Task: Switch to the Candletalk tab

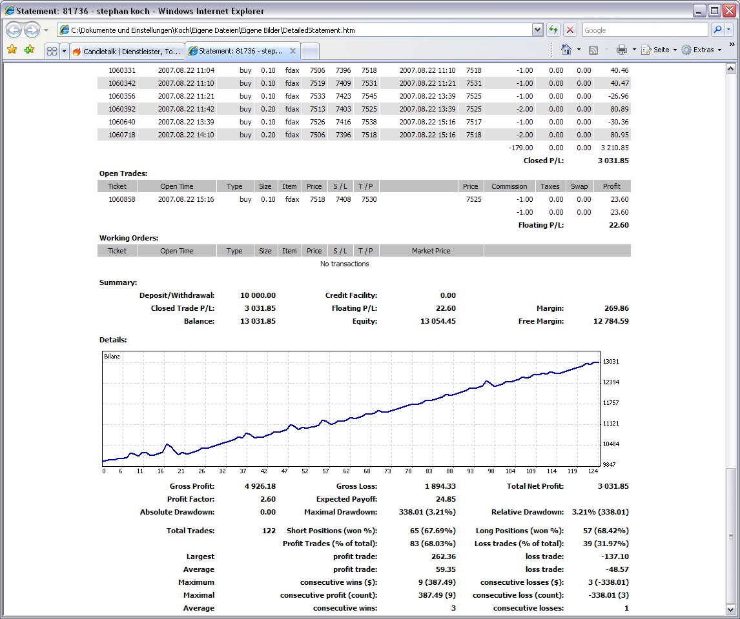Action: tap(127, 51)
